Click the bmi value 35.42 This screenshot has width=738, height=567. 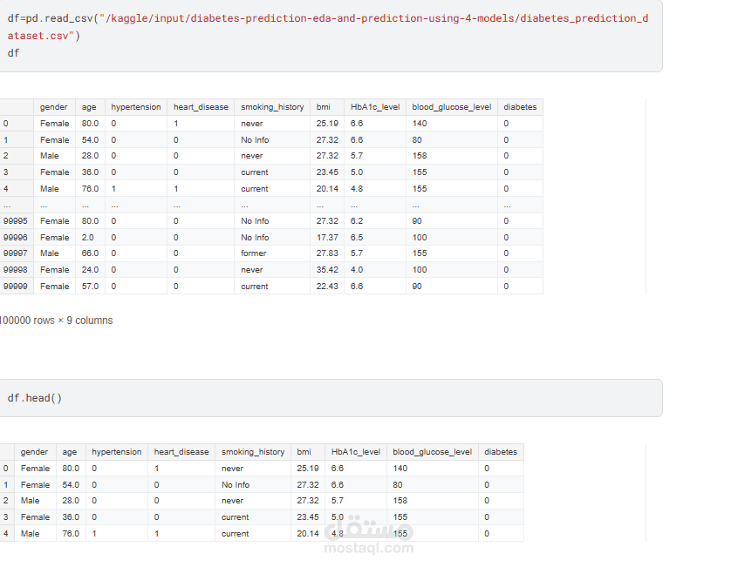pyautogui.click(x=327, y=270)
